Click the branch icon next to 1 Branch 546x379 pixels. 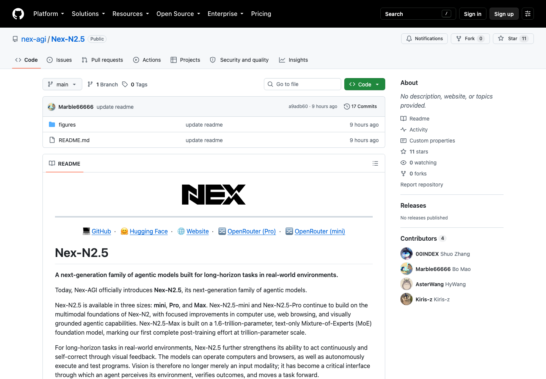(90, 84)
